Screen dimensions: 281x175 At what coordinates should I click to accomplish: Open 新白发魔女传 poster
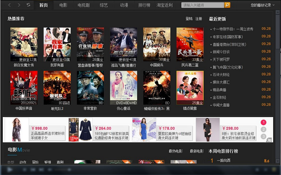point(24,44)
